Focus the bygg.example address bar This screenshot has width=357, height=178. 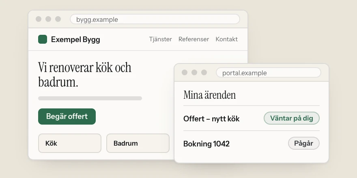[155, 19]
